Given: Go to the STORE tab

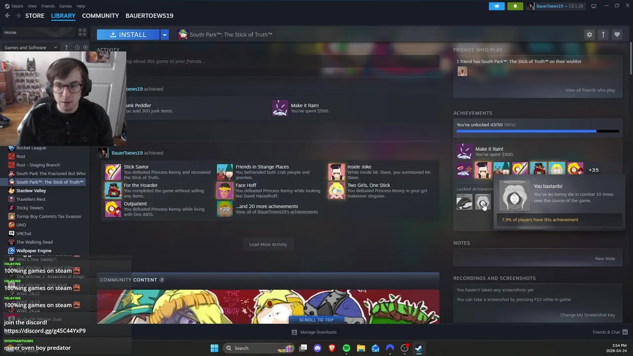Looking at the screenshot, I should pyautogui.click(x=35, y=16).
